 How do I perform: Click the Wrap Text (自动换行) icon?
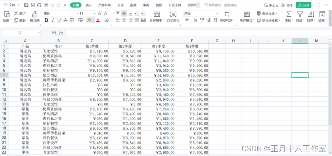[173, 14]
